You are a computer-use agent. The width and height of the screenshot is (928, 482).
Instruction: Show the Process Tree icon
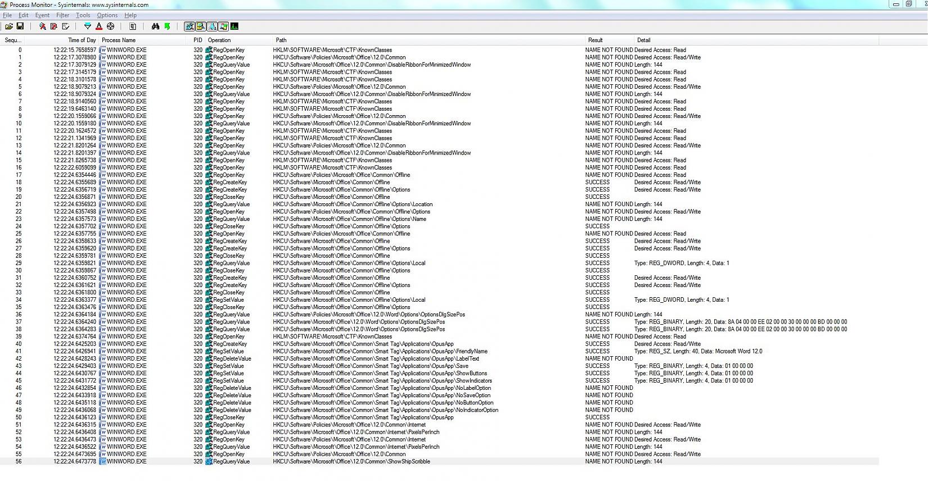click(x=133, y=26)
